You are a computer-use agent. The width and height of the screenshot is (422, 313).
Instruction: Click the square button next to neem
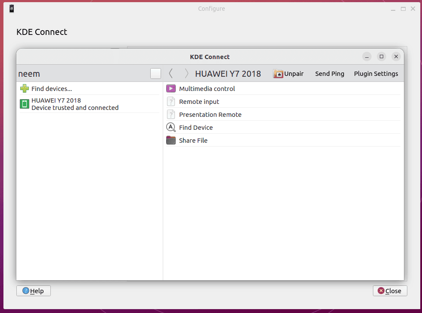pos(155,74)
